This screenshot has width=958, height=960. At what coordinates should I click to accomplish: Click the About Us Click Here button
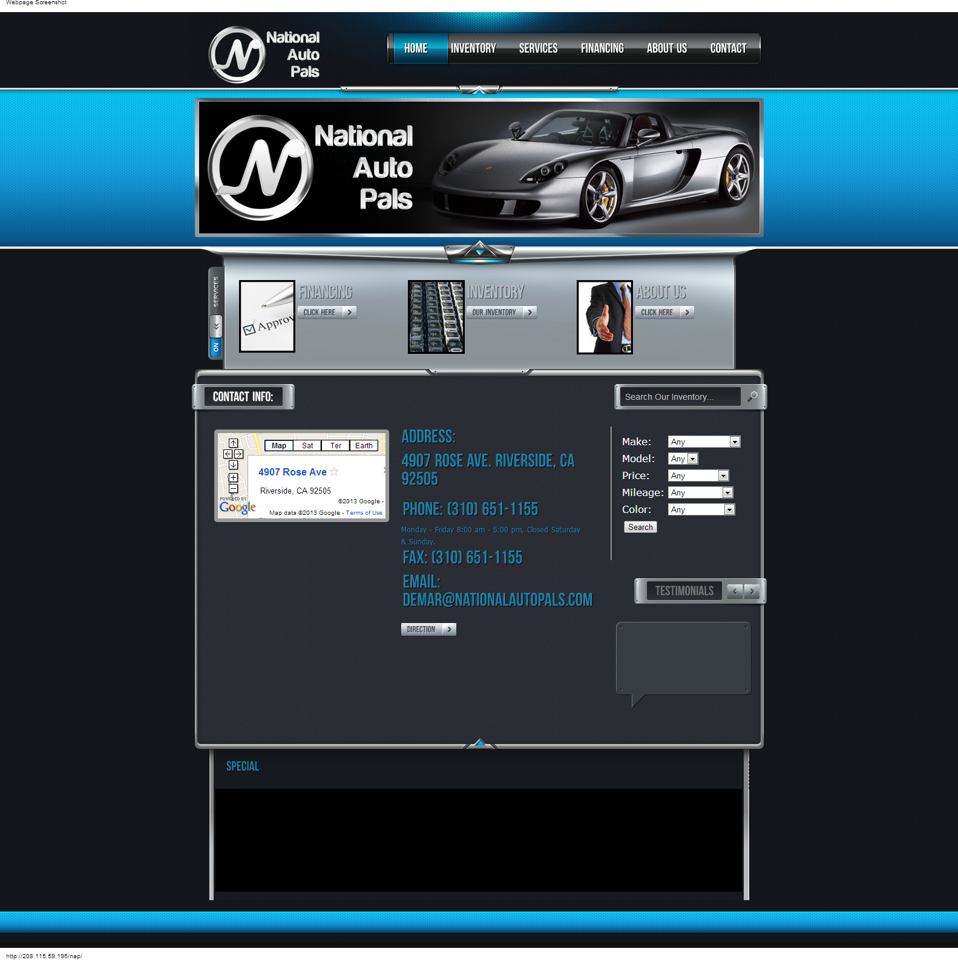tap(664, 312)
